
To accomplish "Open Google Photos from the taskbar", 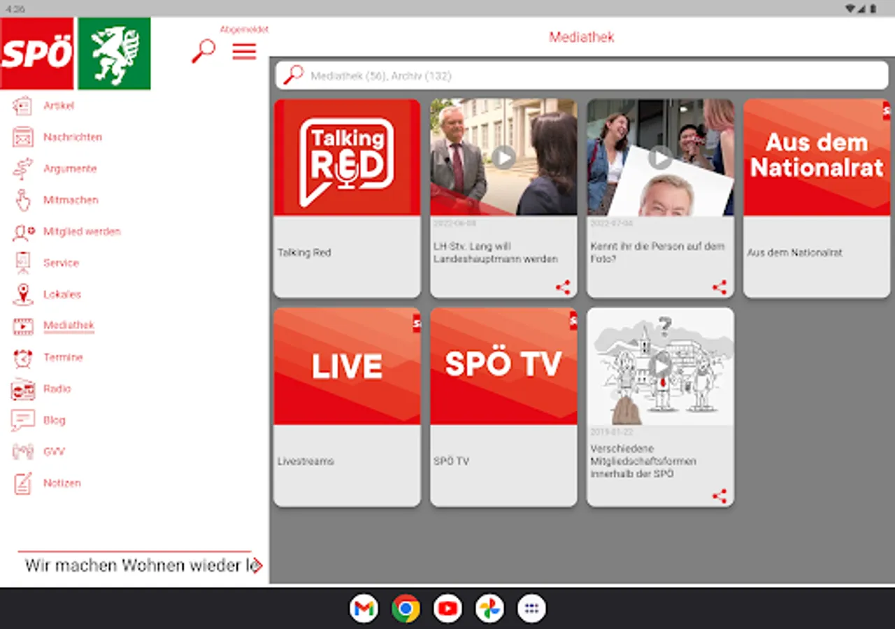I will coord(489,609).
